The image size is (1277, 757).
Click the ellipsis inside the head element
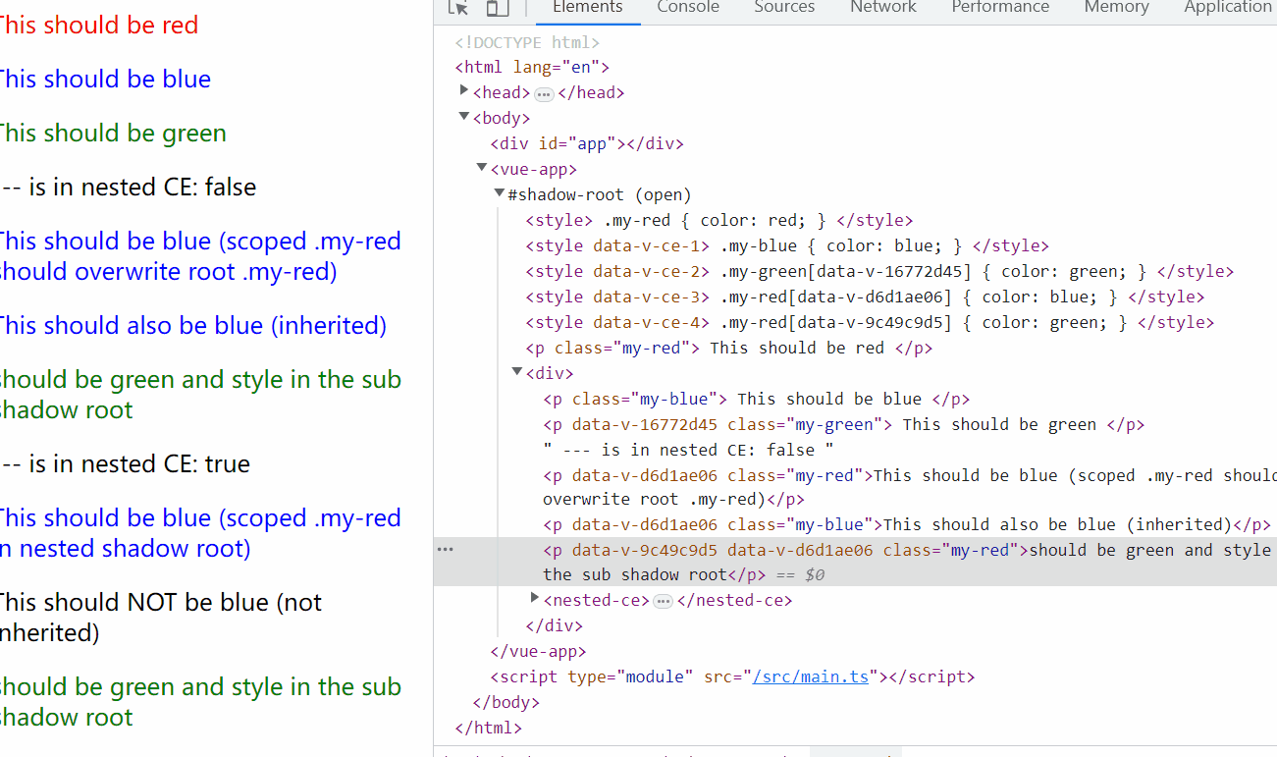click(x=544, y=91)
